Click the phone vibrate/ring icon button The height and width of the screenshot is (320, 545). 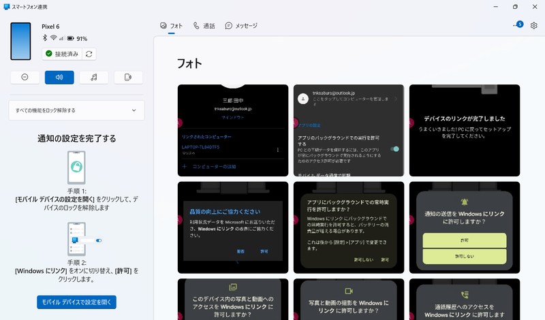tap(128, 77)
